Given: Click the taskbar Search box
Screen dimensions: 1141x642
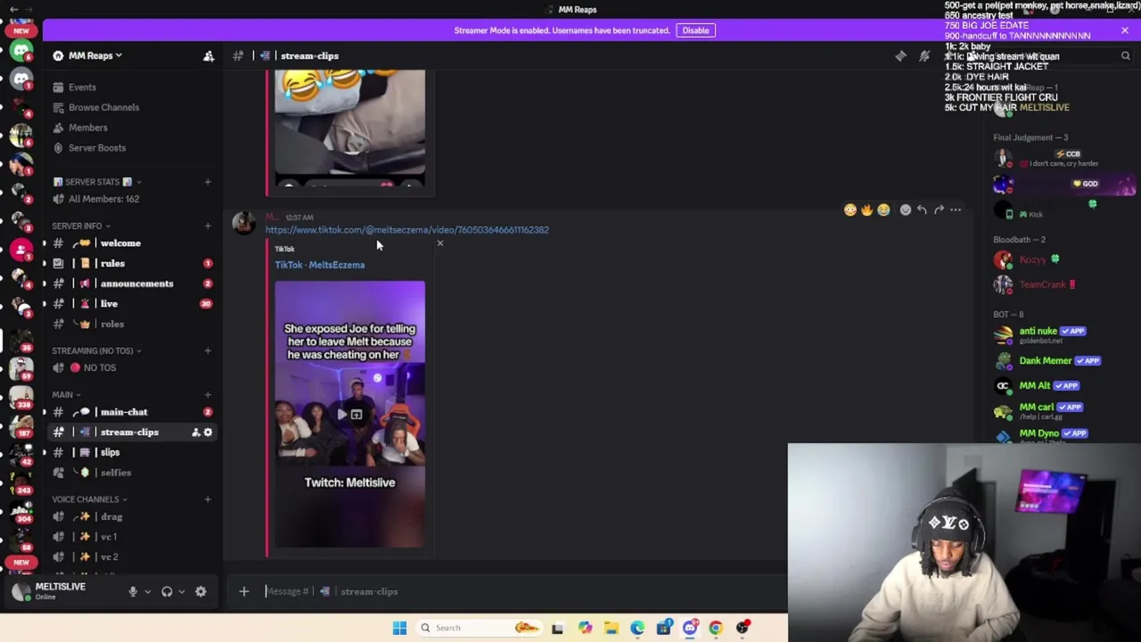Looking at the screenshot, I should (480, 628).
